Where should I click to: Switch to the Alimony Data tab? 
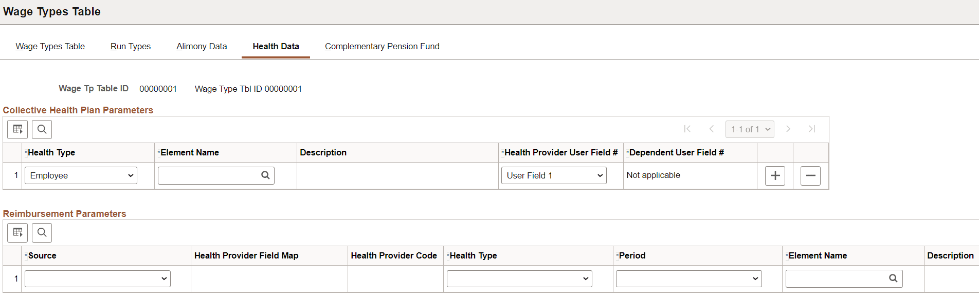[202, 46]
